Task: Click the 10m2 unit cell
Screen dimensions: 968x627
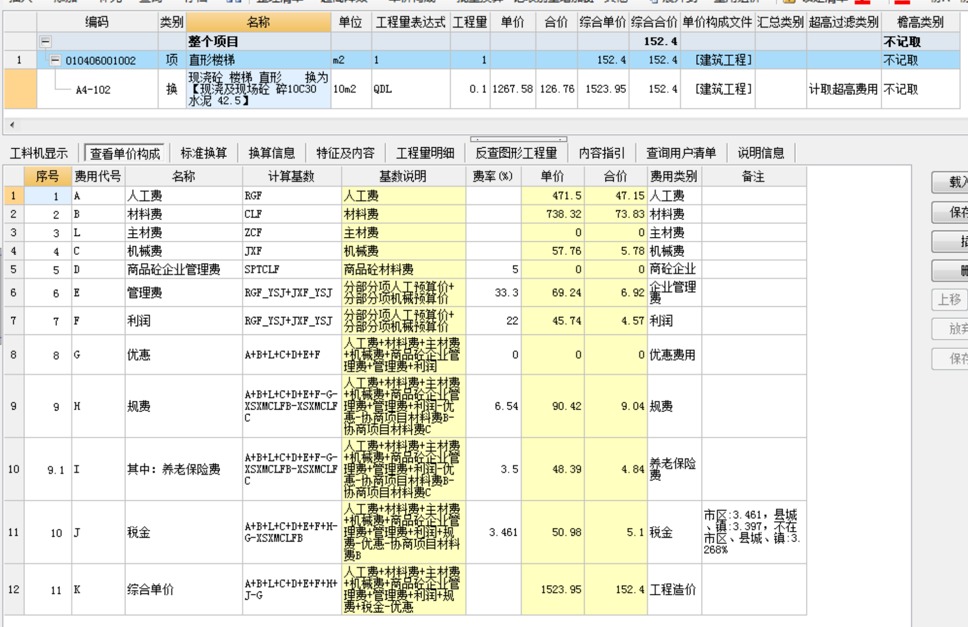Action: click(x=351, y=89)
